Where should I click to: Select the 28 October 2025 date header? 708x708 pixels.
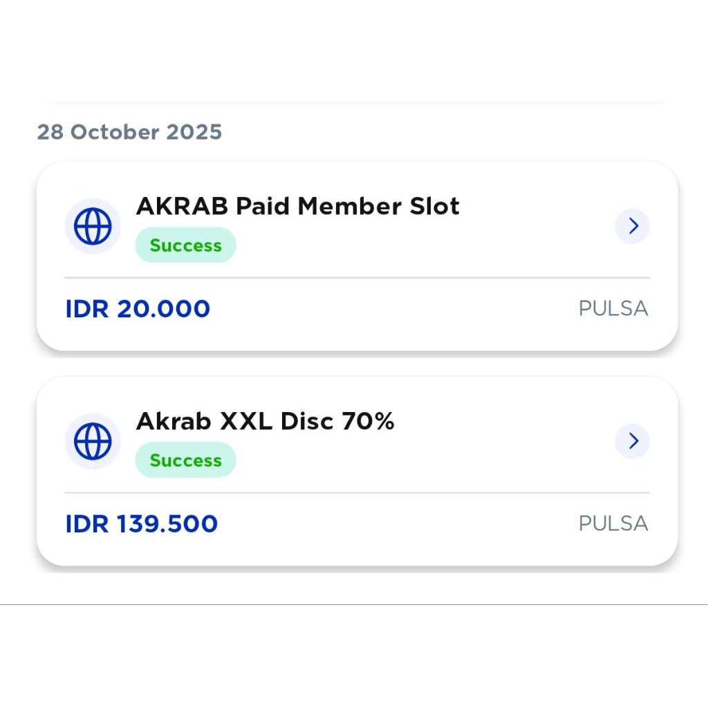pos(130,132)
